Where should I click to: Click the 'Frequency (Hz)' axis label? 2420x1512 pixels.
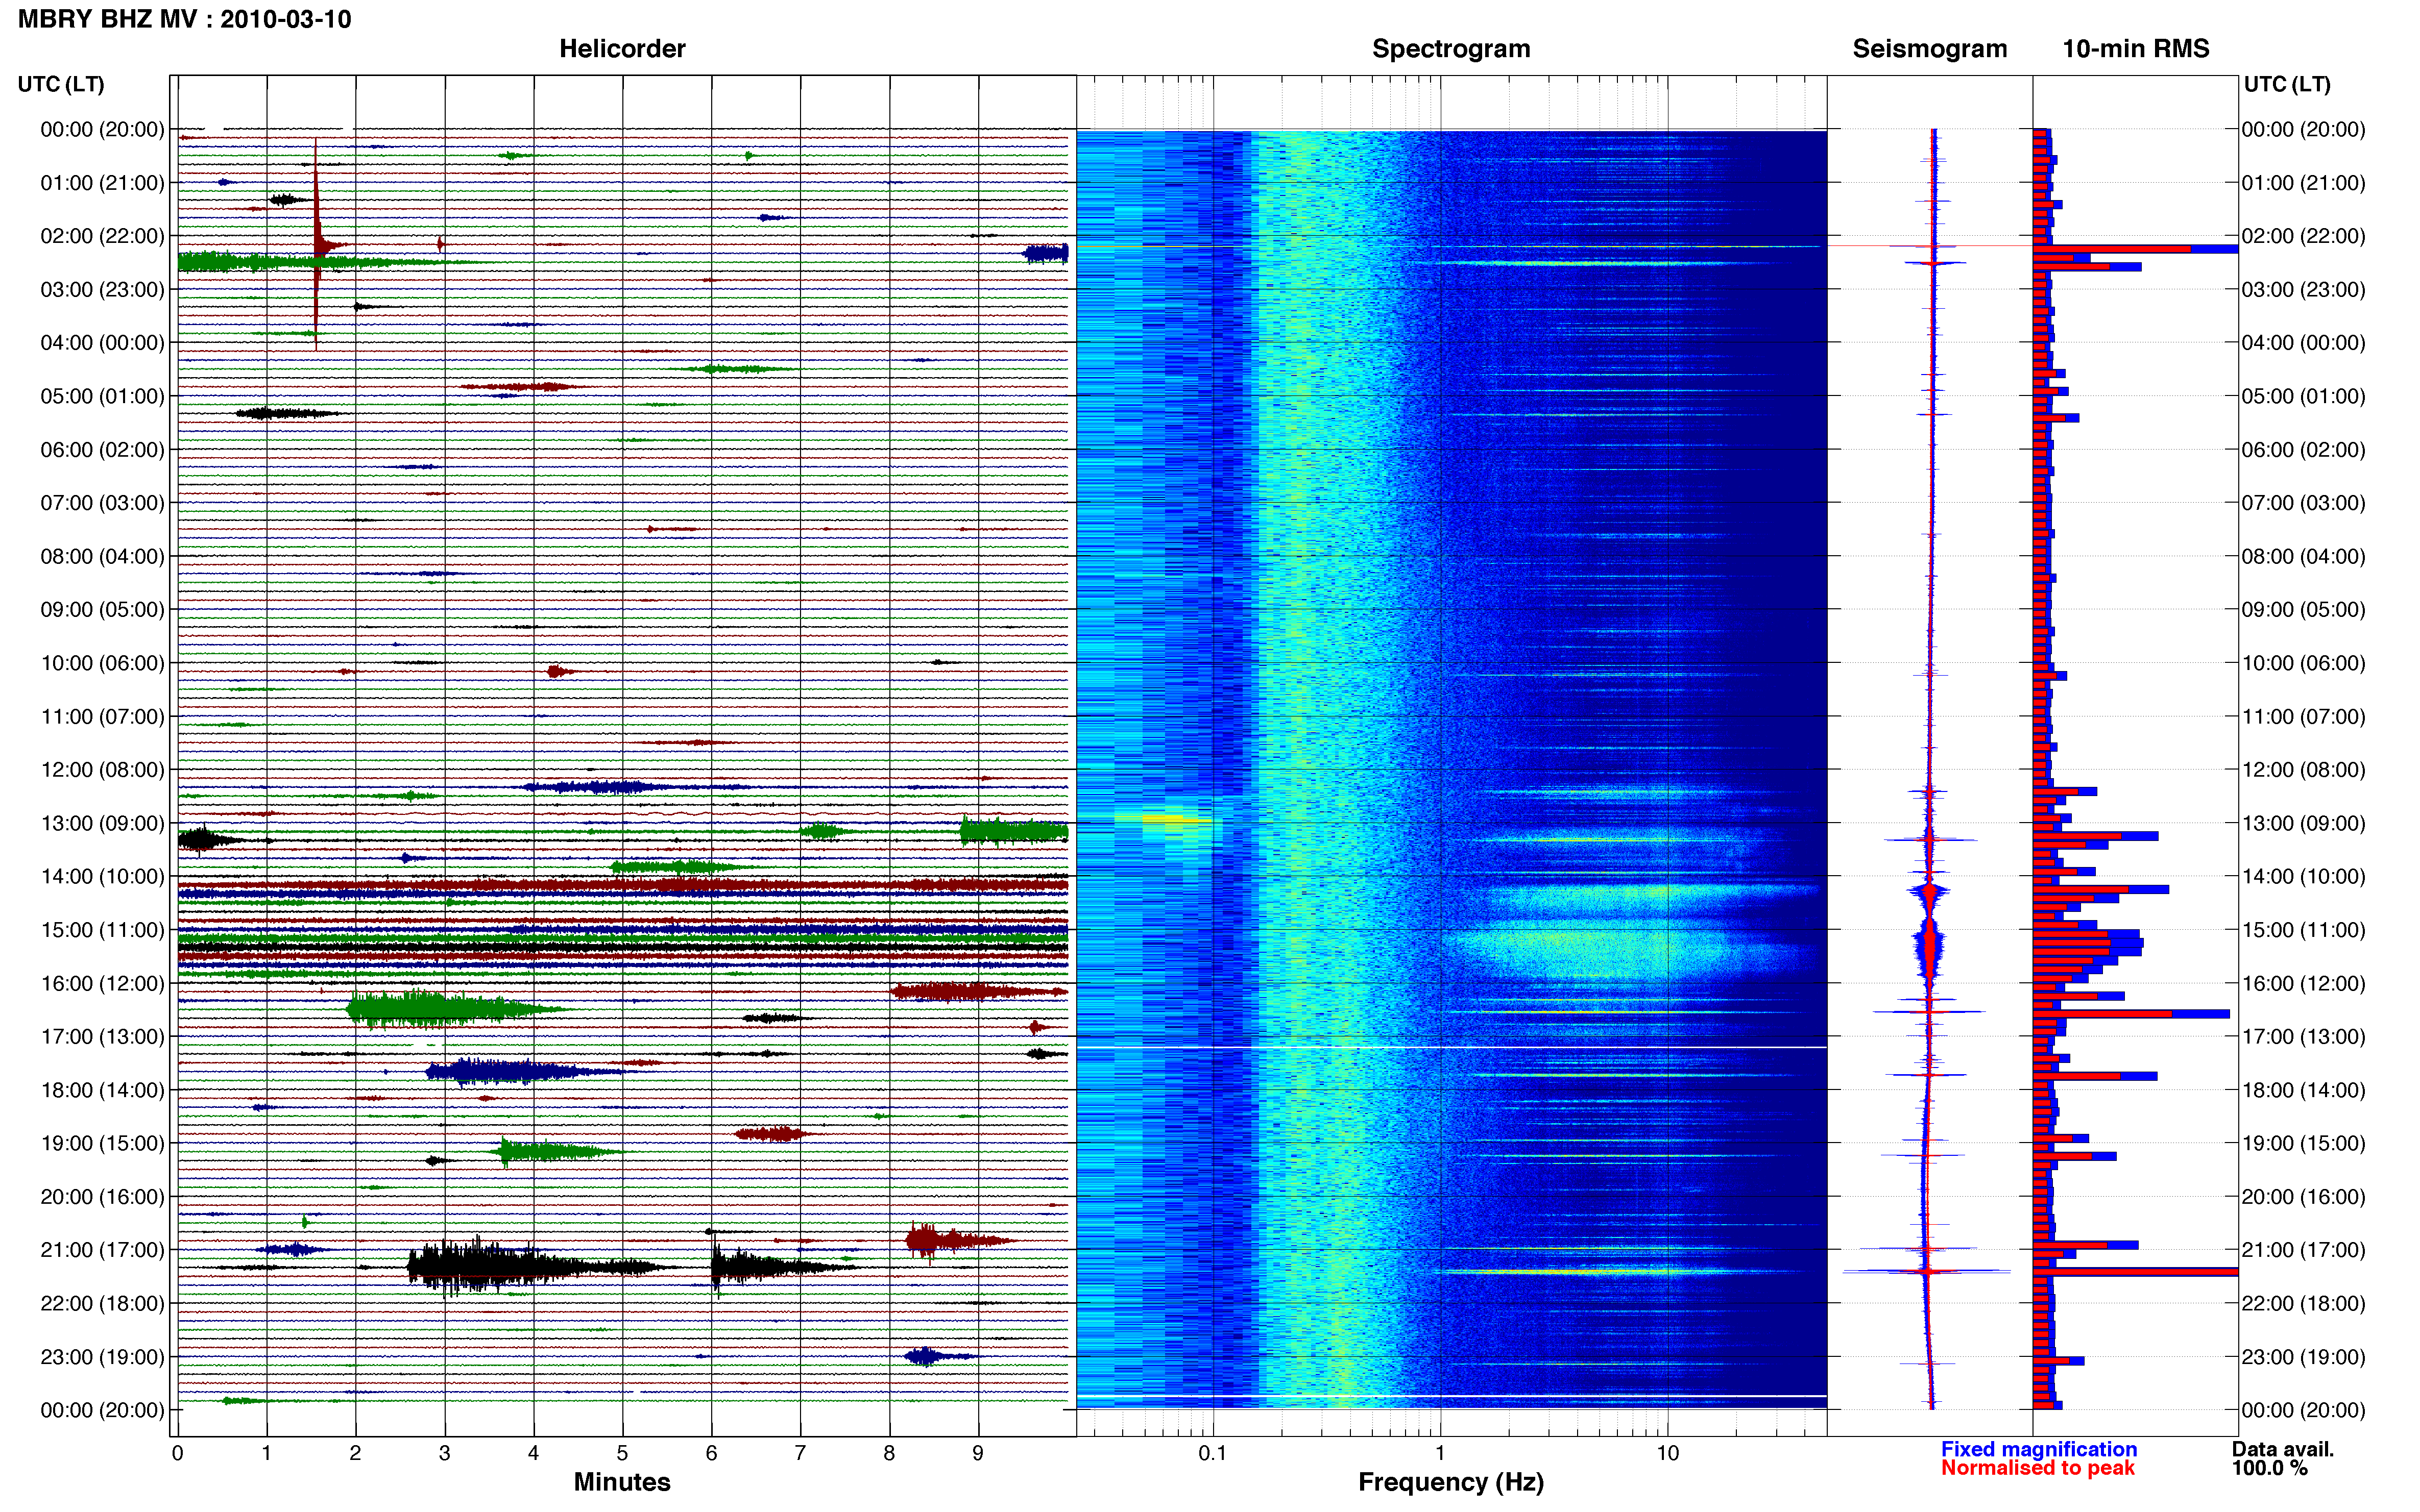coord(1450,1482)
